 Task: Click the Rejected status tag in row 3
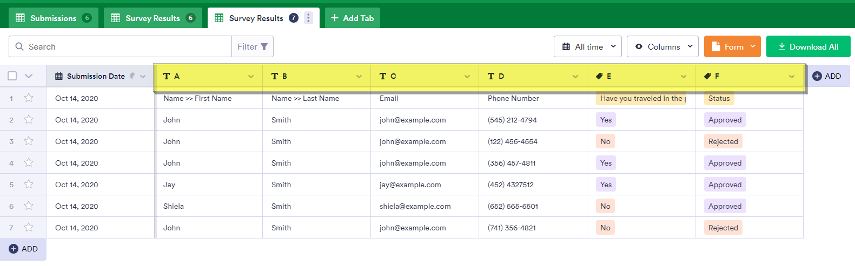723,141
